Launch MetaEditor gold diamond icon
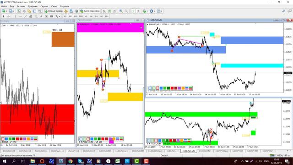 pos(66,11)
